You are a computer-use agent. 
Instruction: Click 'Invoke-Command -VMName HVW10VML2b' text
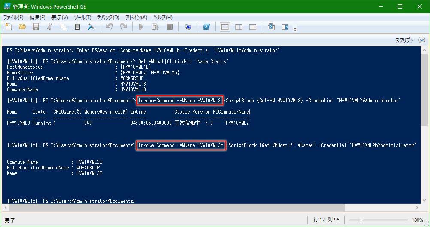[181, 145]
